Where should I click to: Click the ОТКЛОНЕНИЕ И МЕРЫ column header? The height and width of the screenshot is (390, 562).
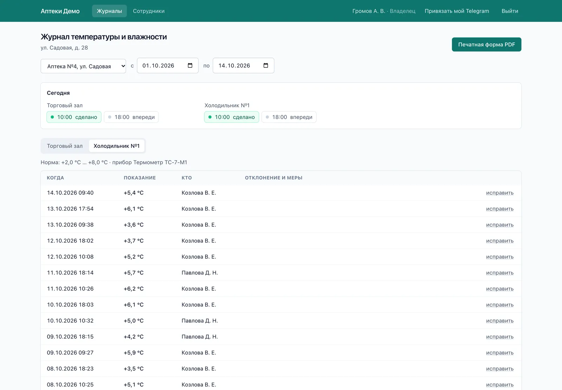274,178
